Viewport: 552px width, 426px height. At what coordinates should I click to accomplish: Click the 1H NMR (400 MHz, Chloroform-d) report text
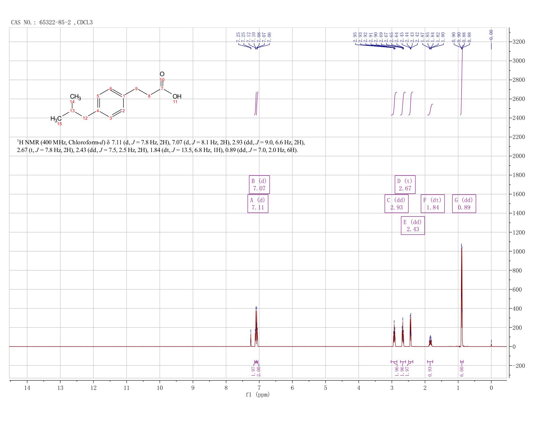pyautogui.click(x=161, y=146)
